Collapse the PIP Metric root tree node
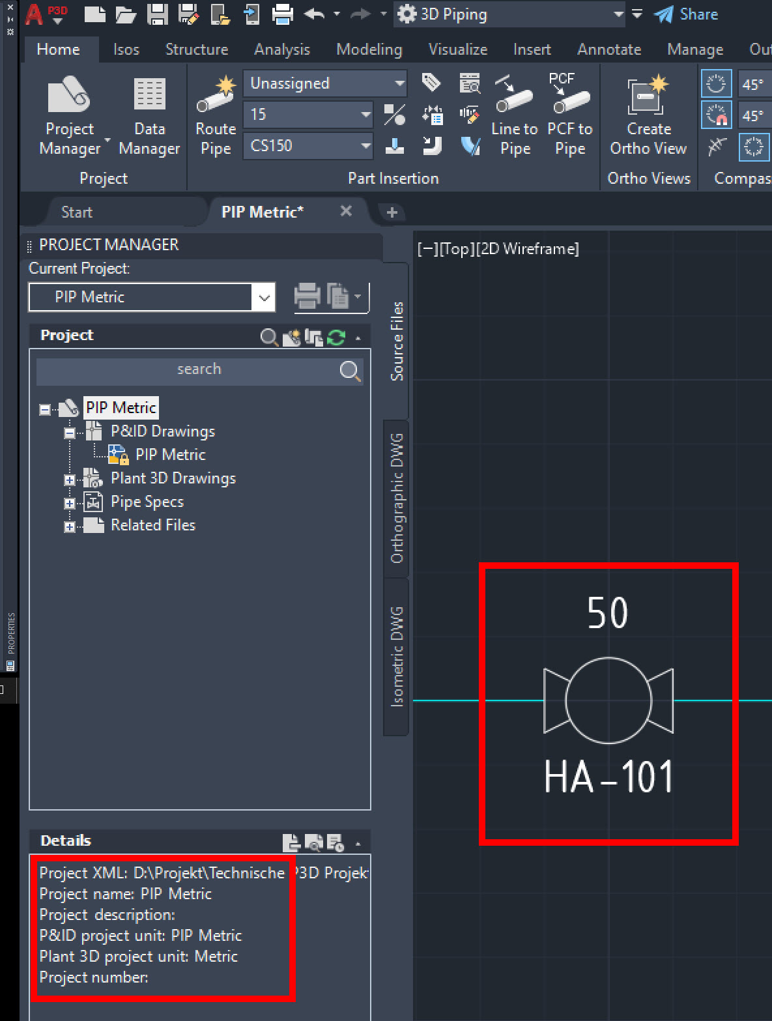772x1021 pixels. (x=45, y=410)
